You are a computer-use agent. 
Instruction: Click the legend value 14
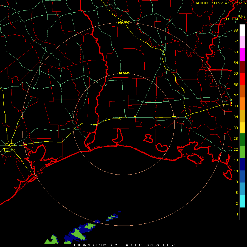tap(236, 171)
